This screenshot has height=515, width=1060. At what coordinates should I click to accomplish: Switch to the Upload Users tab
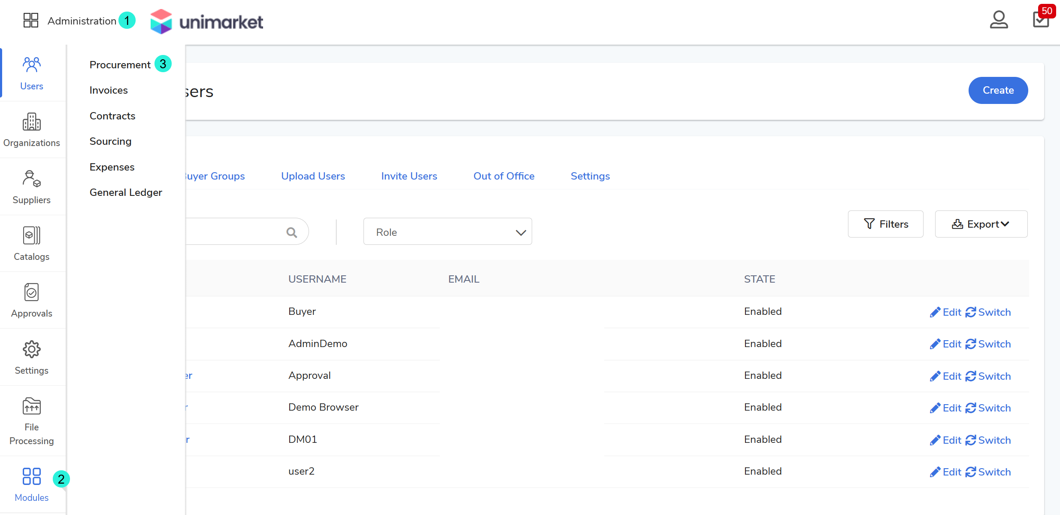point(313,176)
